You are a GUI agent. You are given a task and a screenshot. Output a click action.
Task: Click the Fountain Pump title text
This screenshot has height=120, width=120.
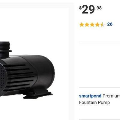click(x=94, y=103)
